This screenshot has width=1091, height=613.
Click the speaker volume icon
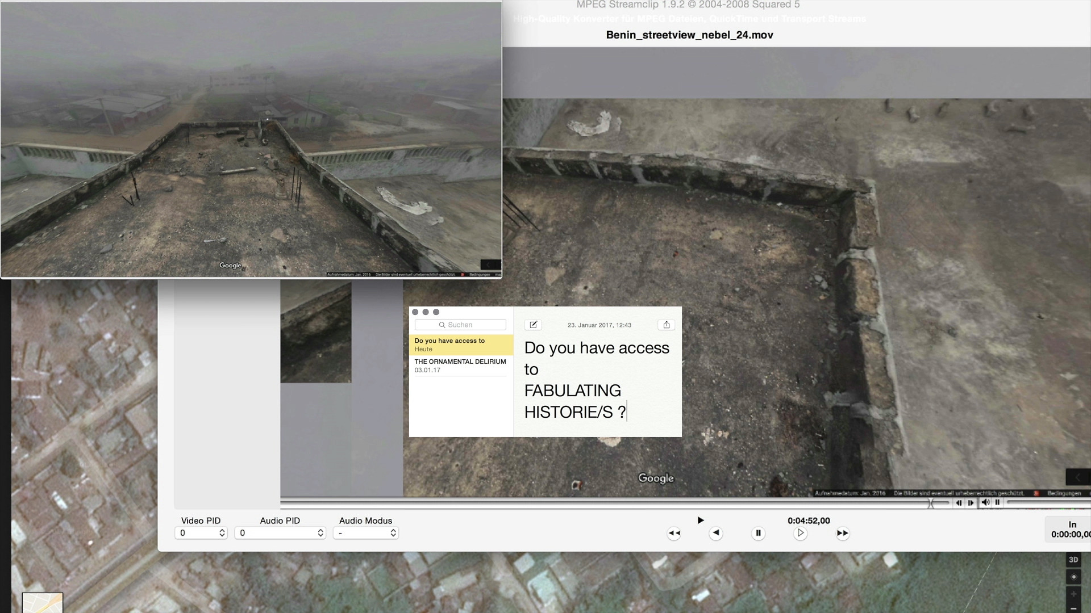[x=985, y=502]
